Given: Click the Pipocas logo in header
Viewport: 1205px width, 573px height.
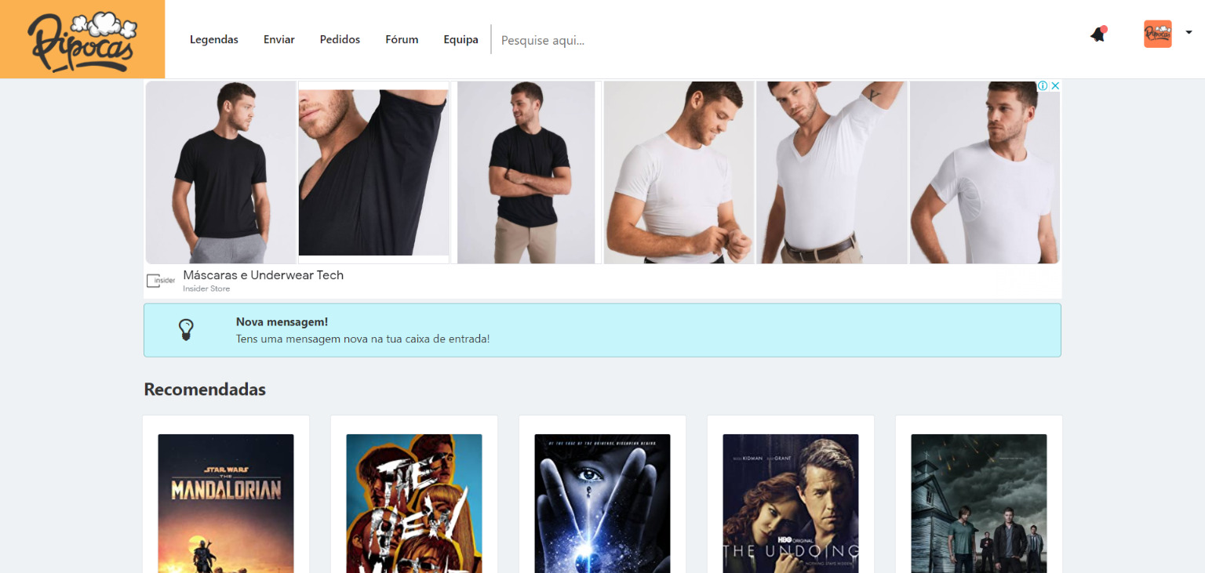Looking at the screenshot, I should tap(82, 39).
